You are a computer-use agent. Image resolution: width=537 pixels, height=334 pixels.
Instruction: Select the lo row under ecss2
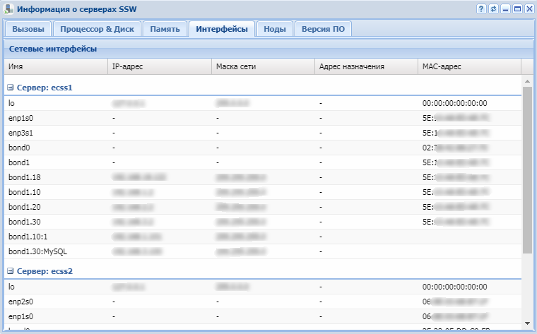pyautogui.click(x=263, y=287)
